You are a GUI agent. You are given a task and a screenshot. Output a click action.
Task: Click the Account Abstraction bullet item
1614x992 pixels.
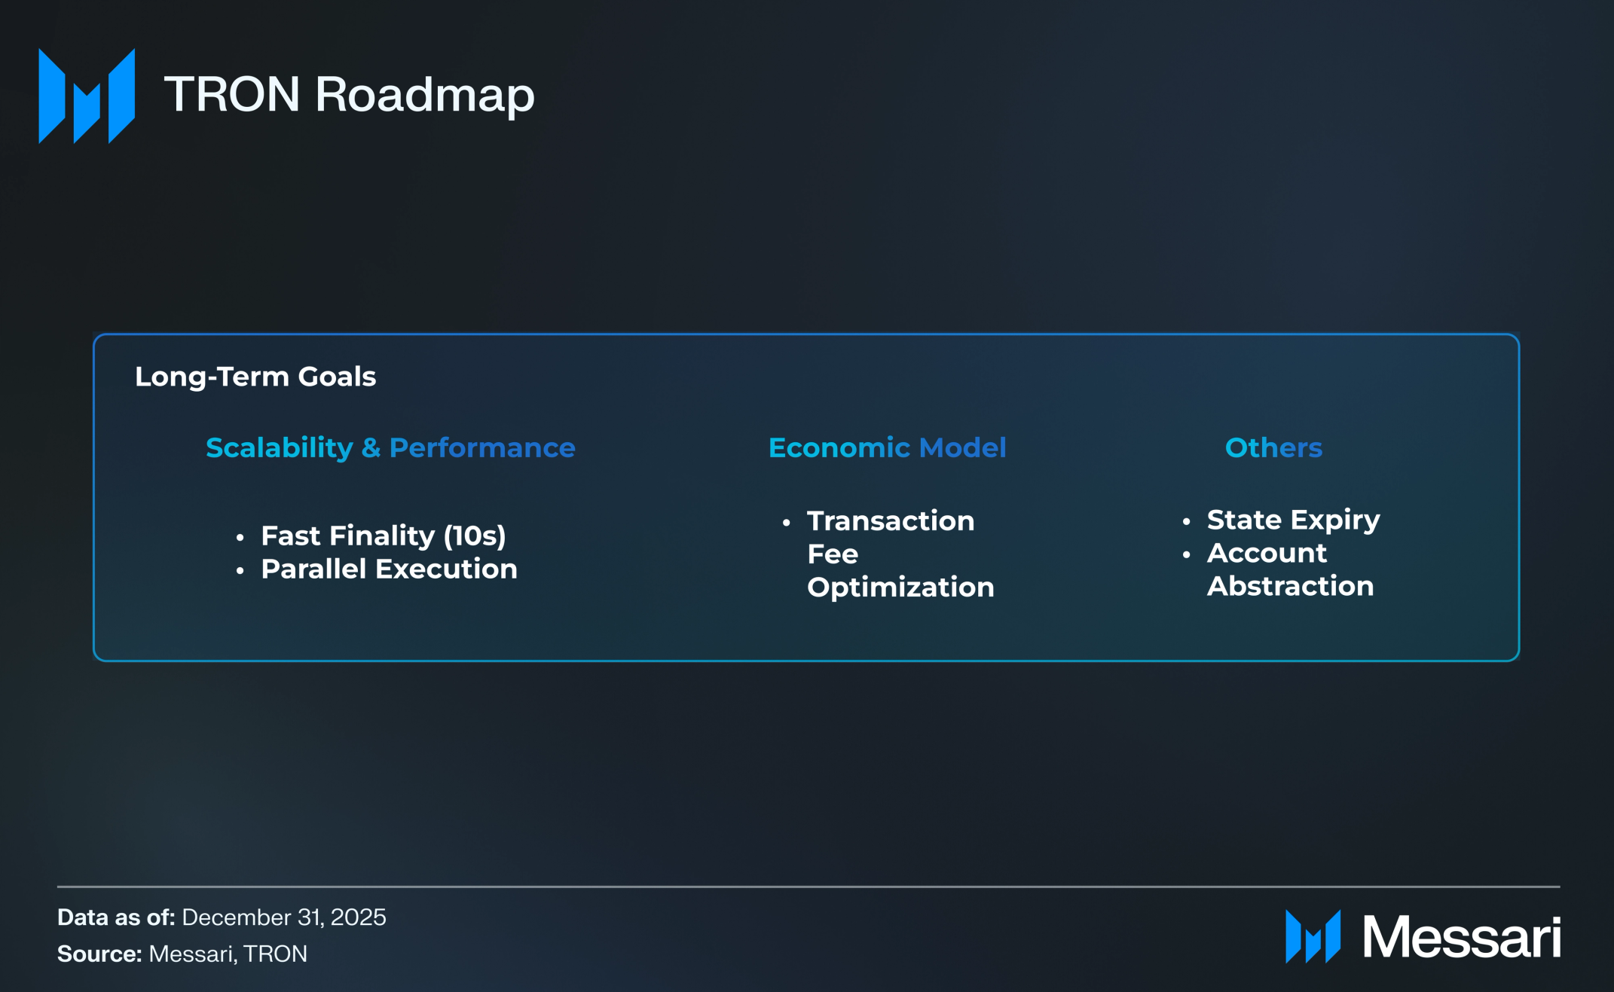[x=1289, y=569]
